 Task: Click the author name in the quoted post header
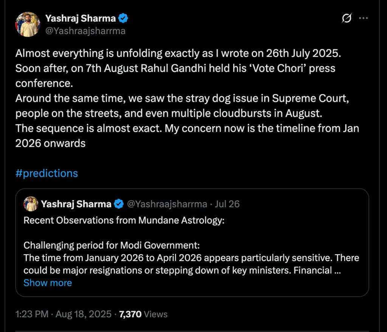point(76,204)
